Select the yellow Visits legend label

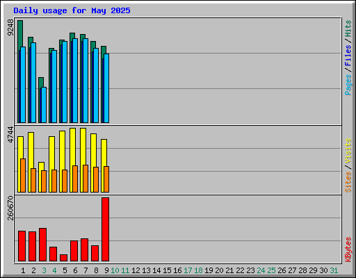(348, 151)
